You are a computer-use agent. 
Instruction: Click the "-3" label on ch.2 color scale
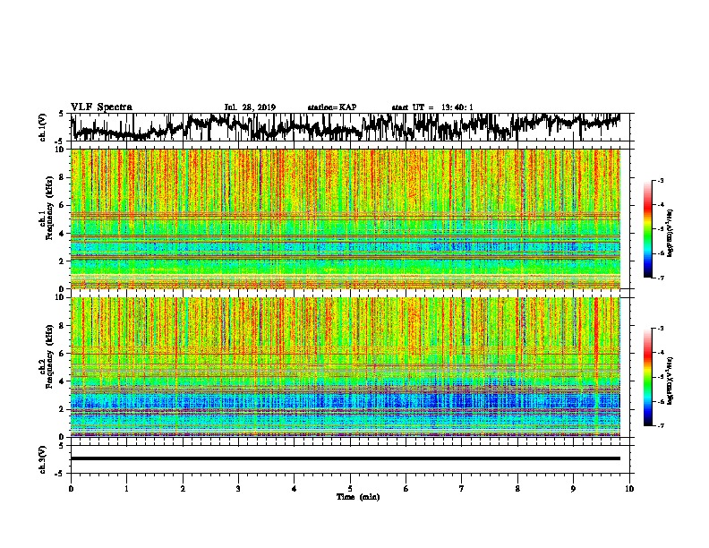coord(660,329)
